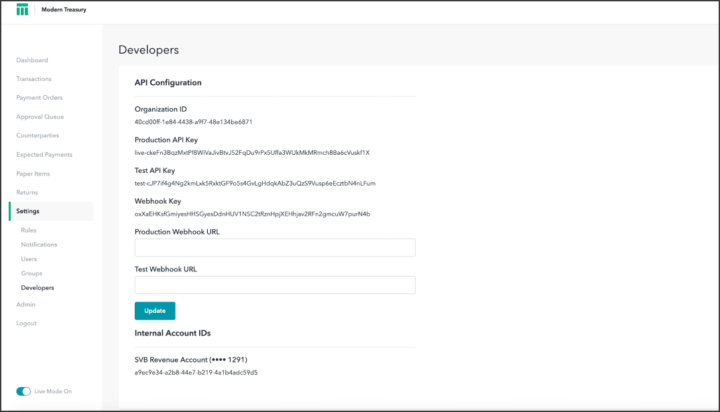Click Logout in the sidebar
The height and width of the screenshot is (412, 720).
(26, 324)
